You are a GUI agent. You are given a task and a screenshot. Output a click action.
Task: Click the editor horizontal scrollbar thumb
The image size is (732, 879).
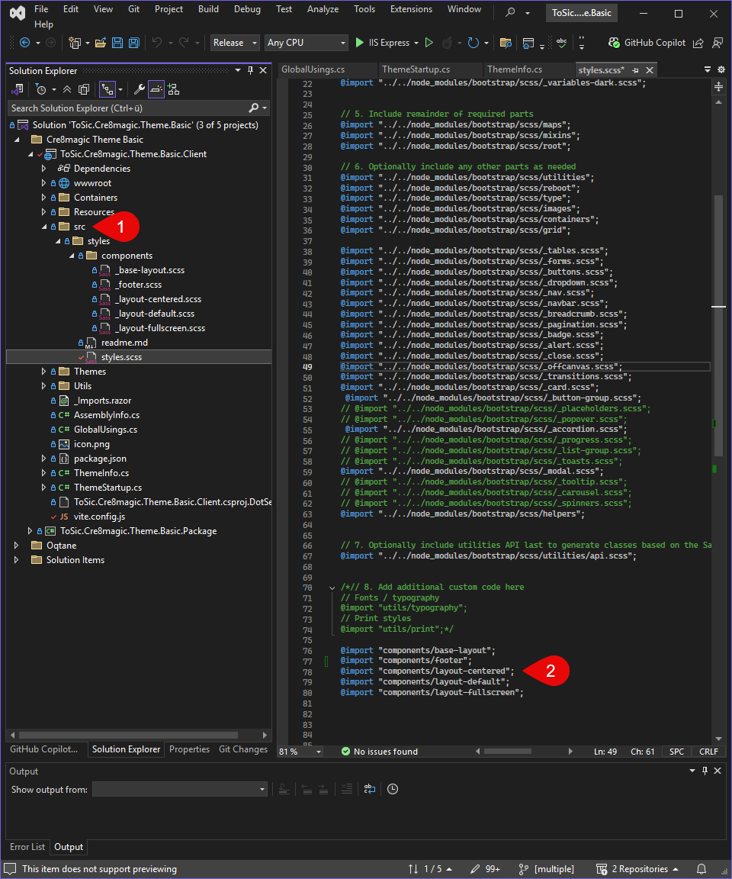[x=507, y=751]
